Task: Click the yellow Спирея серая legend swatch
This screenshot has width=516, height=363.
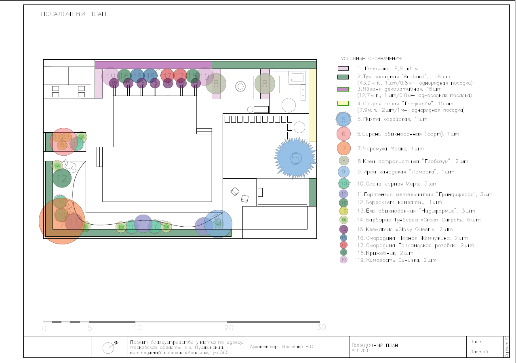Action: (x=343, y=103)
